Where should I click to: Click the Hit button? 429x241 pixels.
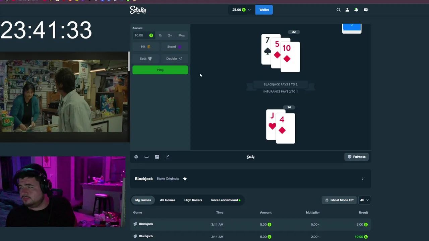tap(146, 47)
